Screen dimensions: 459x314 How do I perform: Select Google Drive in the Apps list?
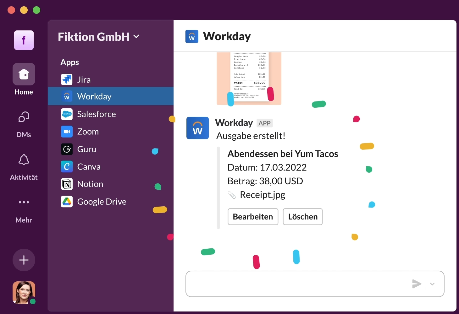(x=111, y=202)
